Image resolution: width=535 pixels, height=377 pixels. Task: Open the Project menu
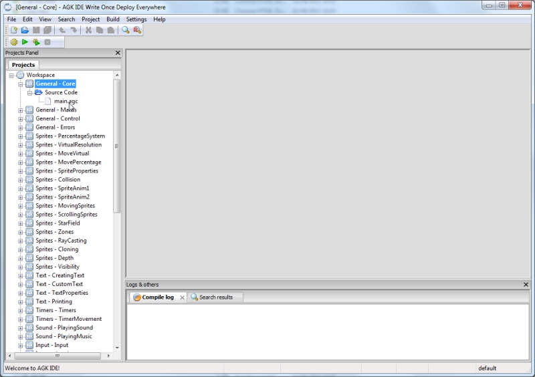click(x=90, y=19)
